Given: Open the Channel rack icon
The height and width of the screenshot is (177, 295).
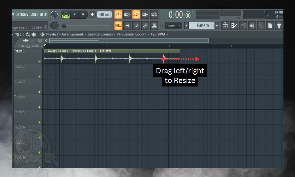Looking at the screenshot, I should point(243,26).
